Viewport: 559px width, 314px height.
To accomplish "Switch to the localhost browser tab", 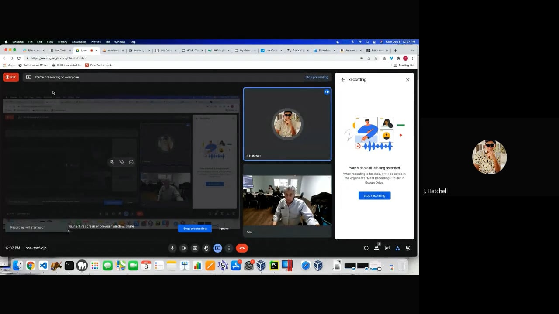I will pyautogui.click(x=113, y=51).
